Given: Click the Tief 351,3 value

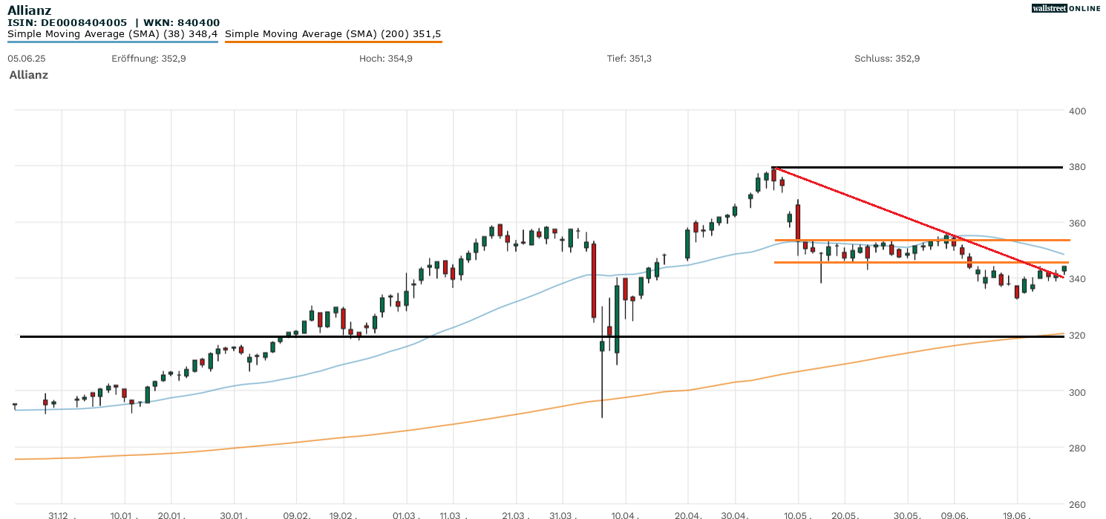Looking at the screenshot, I should pyautogui.click(x=629, y=59).
